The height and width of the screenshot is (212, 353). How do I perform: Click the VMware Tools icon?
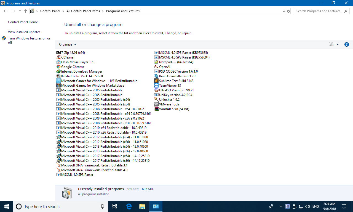pos(156,104)
